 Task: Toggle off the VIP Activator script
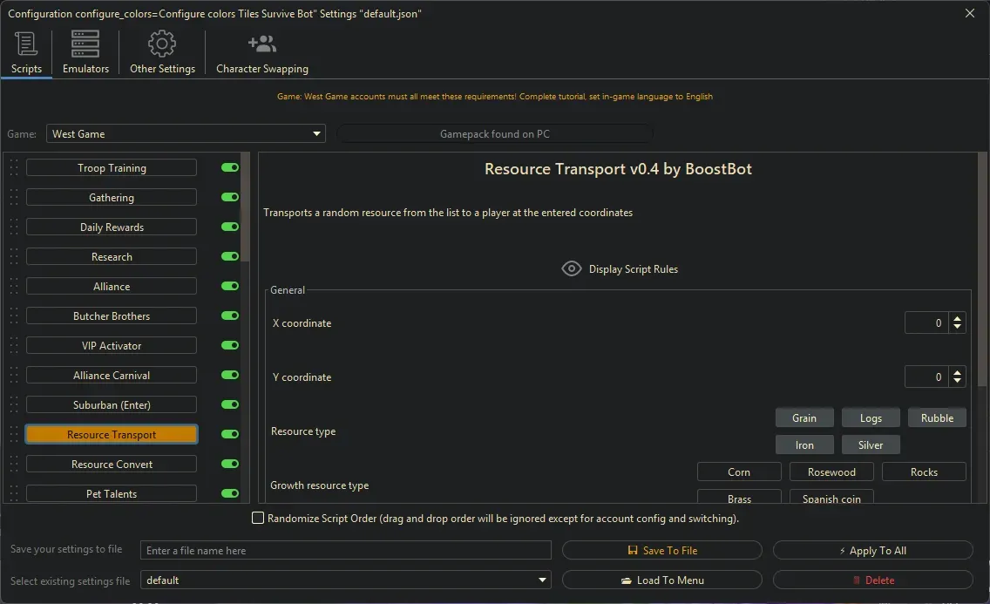pos(230,346)
